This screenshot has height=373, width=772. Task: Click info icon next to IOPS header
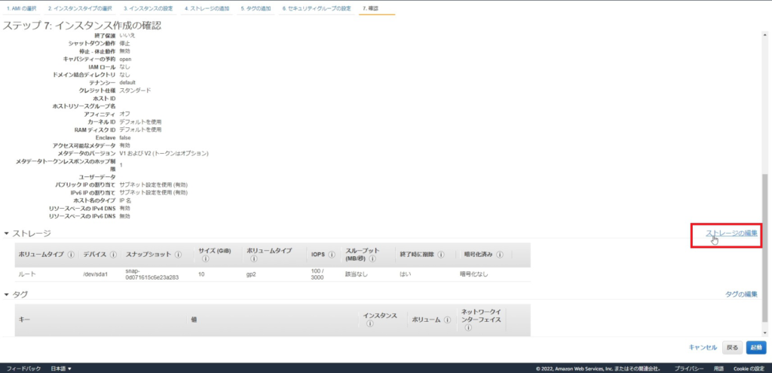[x=331, y=255]
